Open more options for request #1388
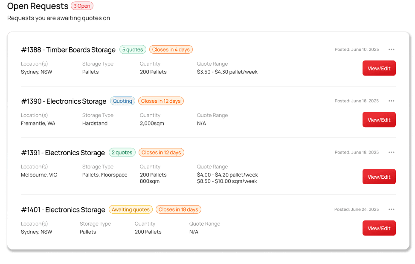415x264 pixels. coord(392,49)
